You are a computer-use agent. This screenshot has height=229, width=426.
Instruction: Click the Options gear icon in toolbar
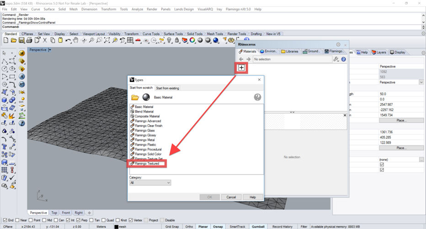231,40
